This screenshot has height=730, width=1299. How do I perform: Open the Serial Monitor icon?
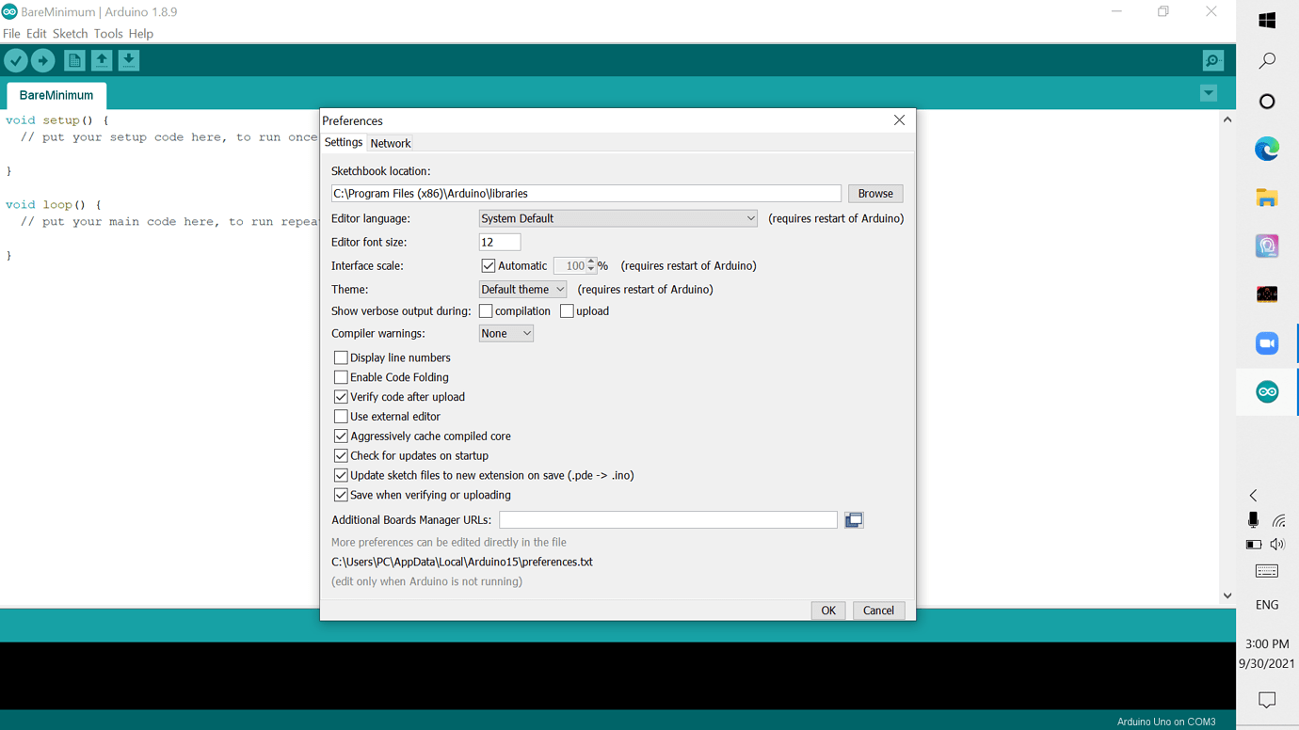(1212, 59)
